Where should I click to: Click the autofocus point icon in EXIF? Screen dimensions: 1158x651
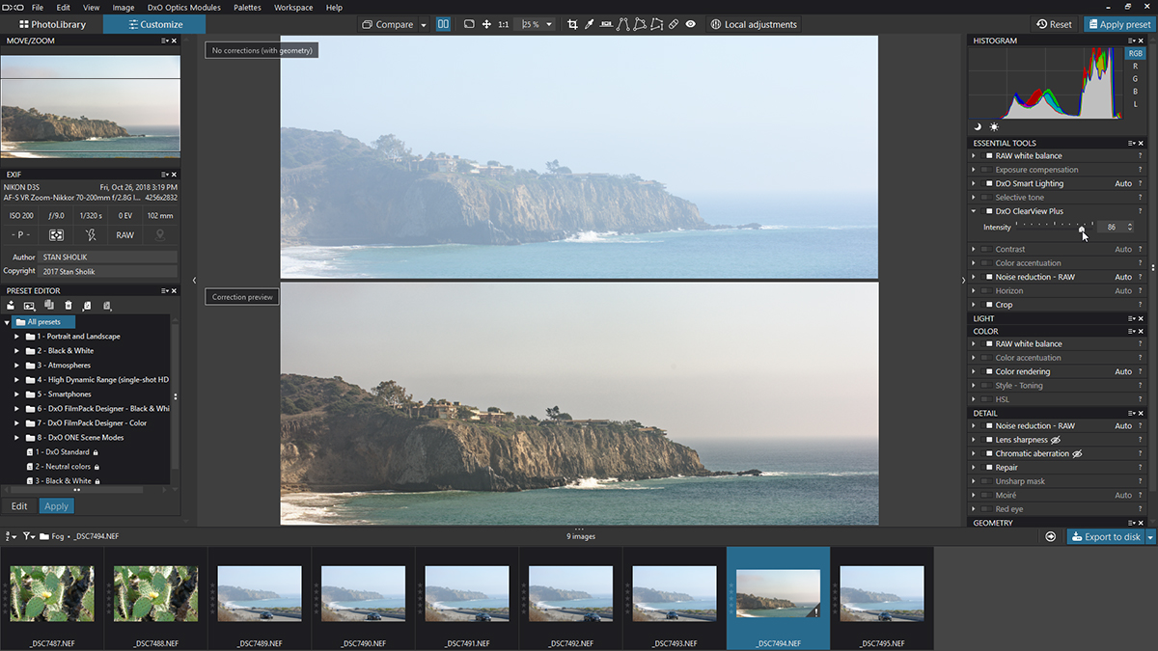coord(57,234)
